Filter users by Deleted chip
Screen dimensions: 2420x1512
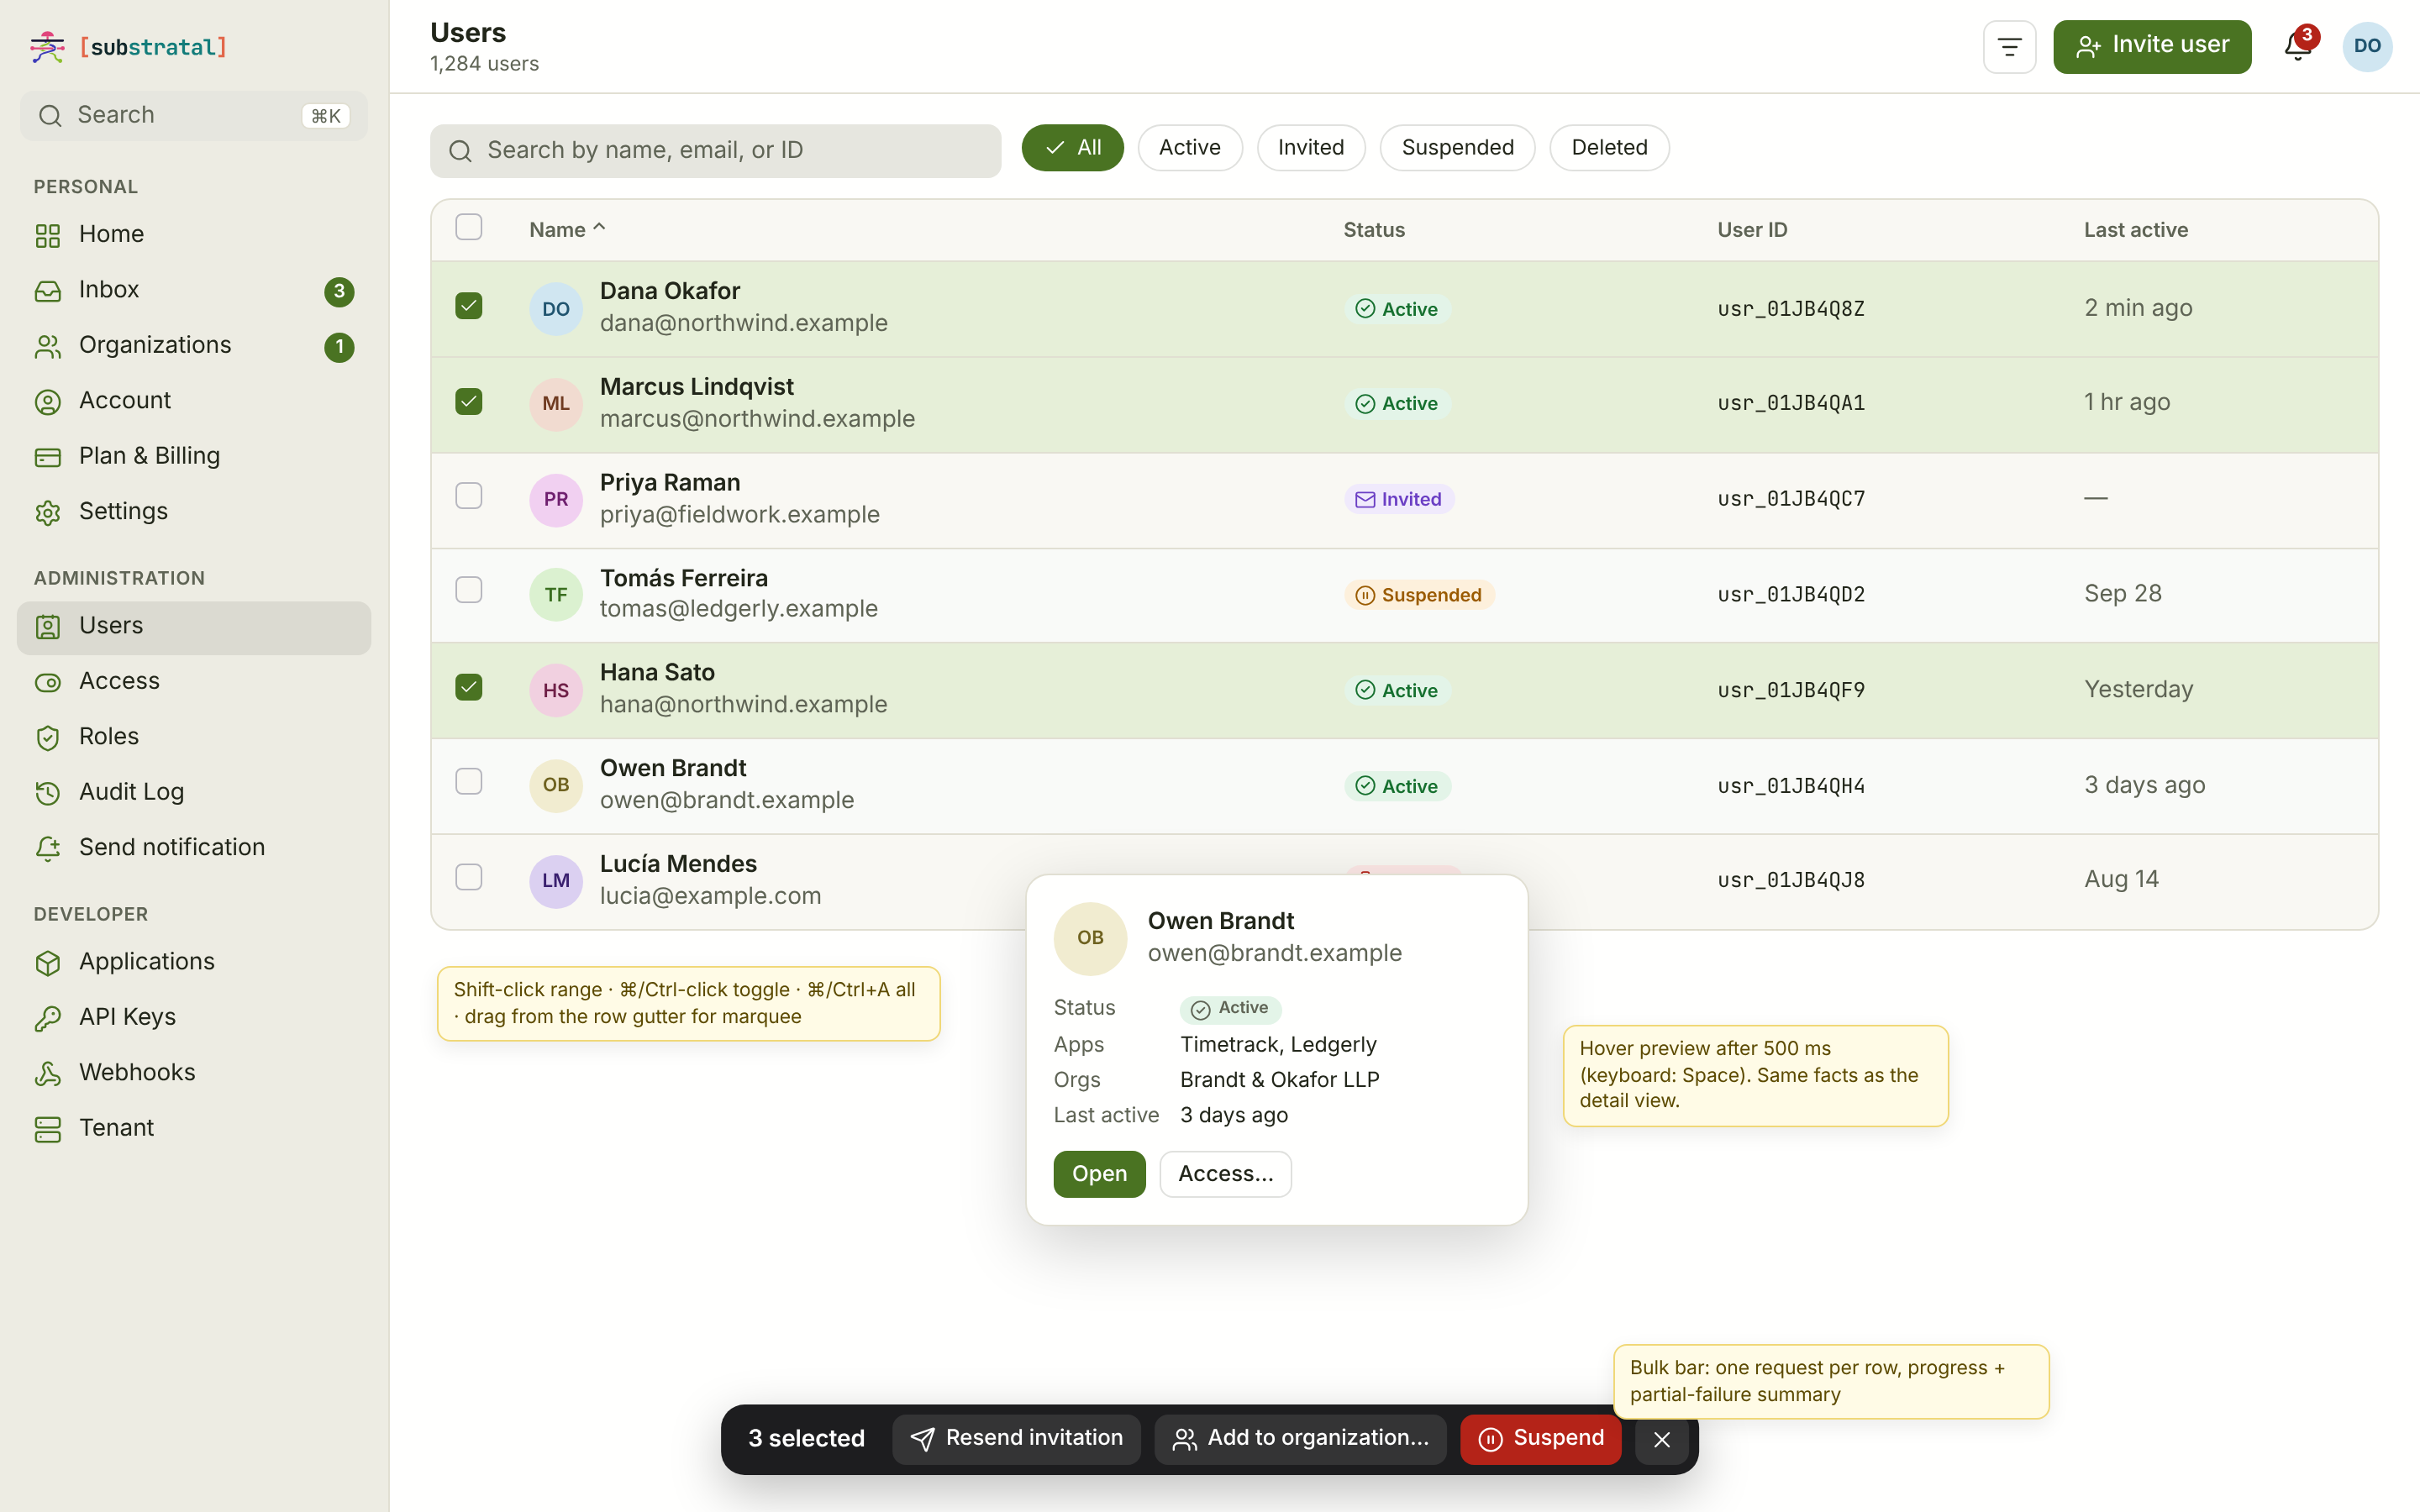pyautogui.click(x=1608, y=147)
